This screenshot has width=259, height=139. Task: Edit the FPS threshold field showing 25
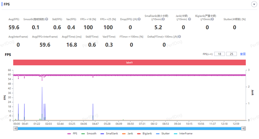click(x=231, y=54)
